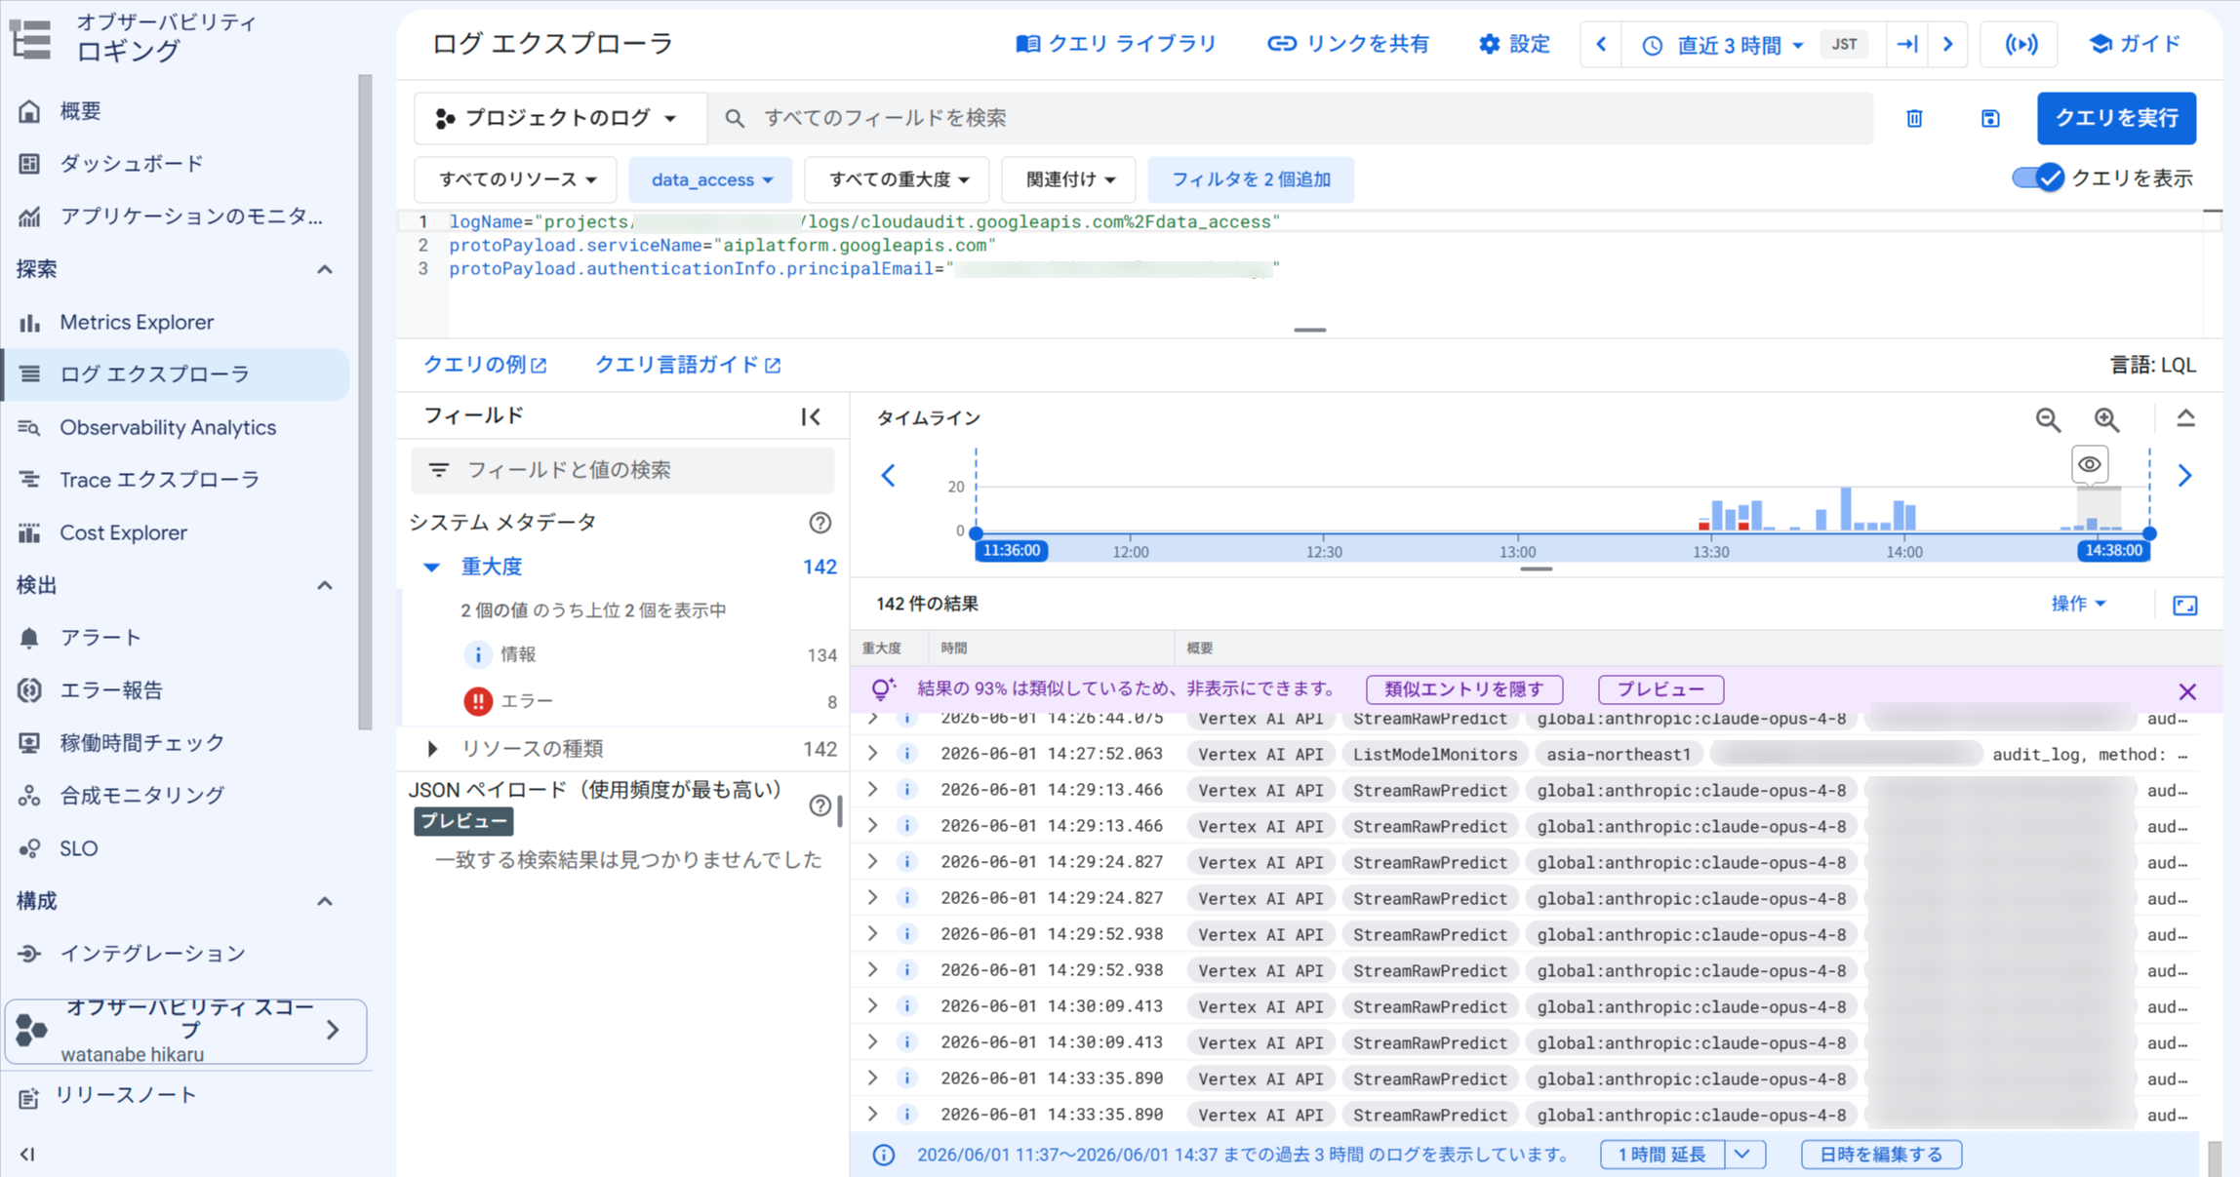This screenshot has width=2240, height=1177.
Task: Expand リソースの種類 field group
Action: point(432,749)
